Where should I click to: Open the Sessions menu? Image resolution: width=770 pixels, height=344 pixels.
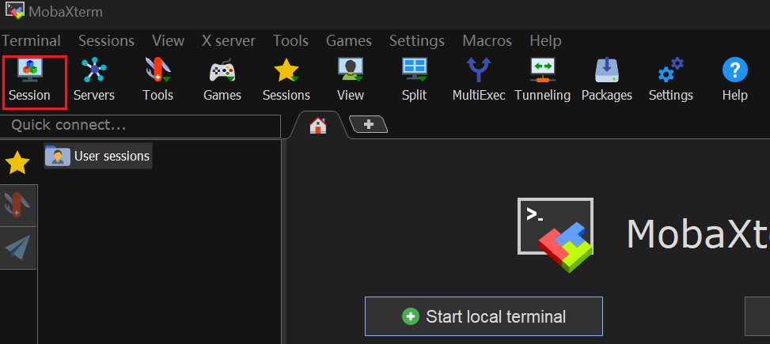[107, 41]
